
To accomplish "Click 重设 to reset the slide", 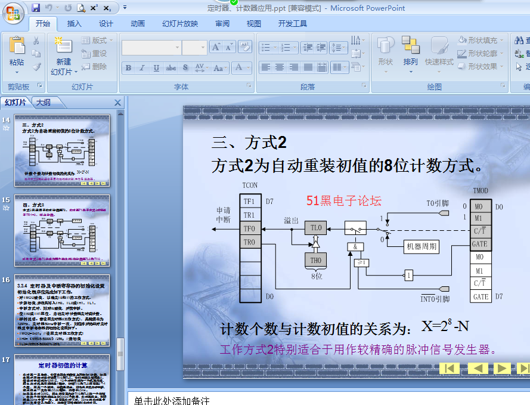I will click(x=94, y=54).
